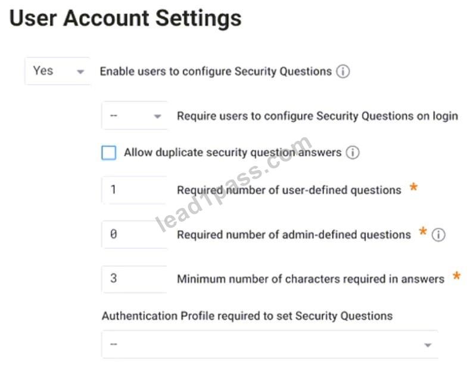Click Required number of user-defined questions label

tap(290, 190)
